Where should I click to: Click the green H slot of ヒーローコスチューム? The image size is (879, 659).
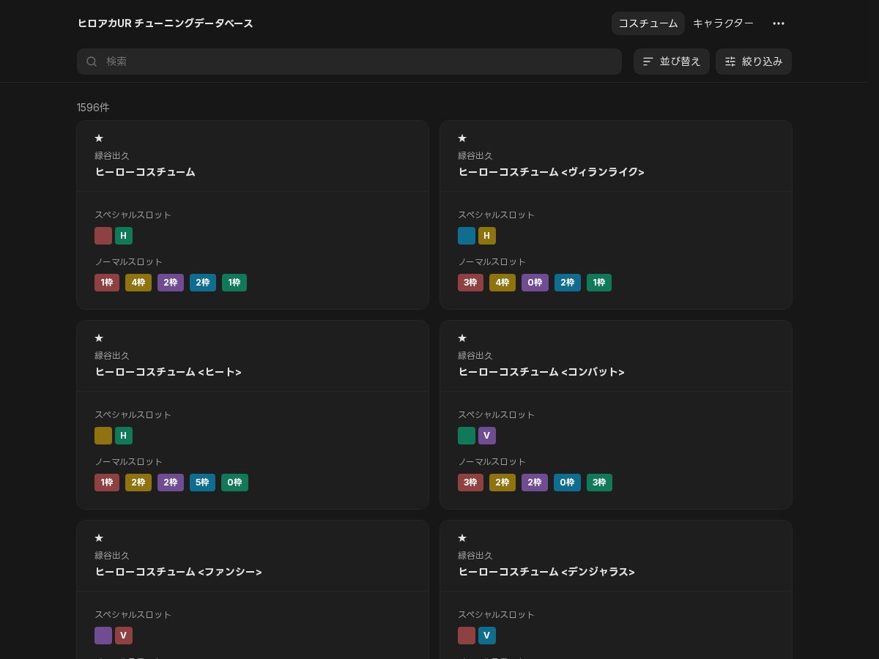pos(124,236)
